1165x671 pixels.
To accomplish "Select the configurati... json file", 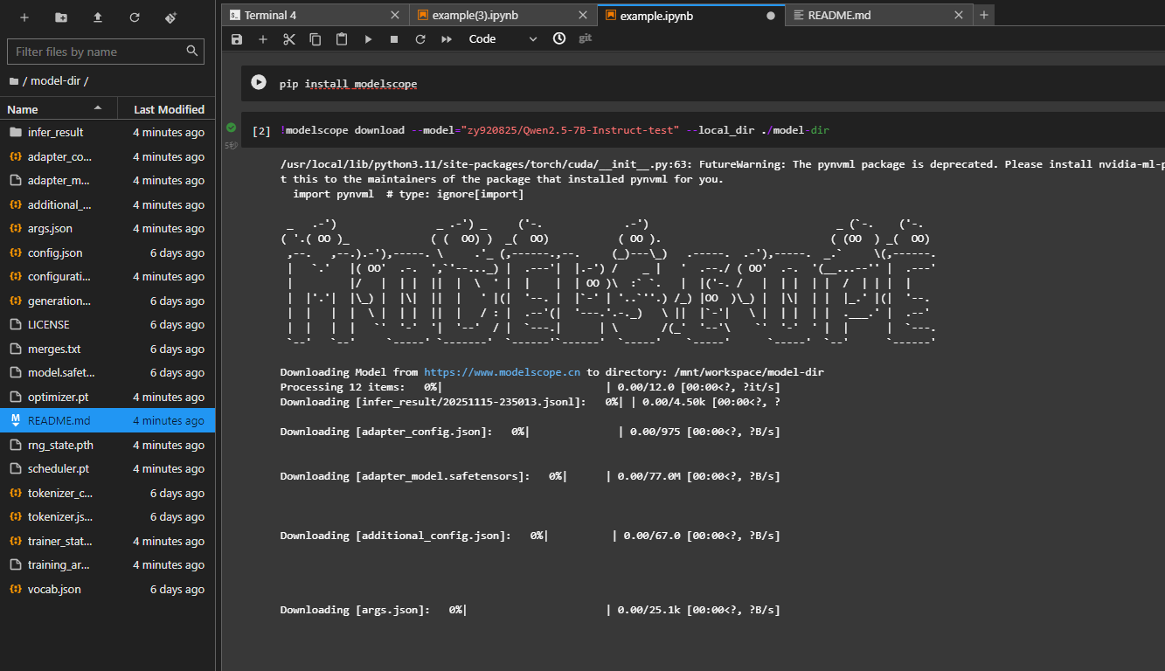I will (107, 277).
